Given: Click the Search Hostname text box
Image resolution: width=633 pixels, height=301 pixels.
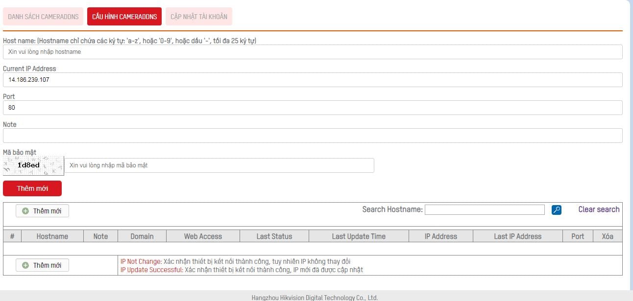Looking at the screenshot, I should [x=485, y=210].
